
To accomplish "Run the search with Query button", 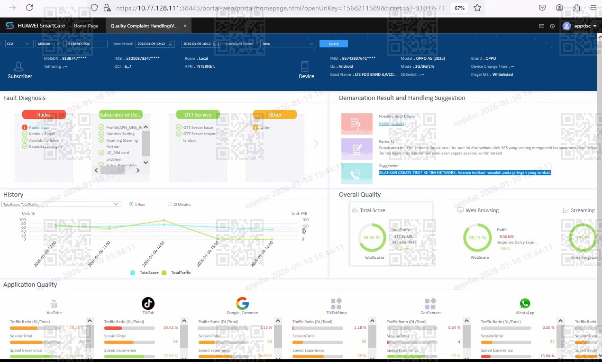I will coord(334,44).
